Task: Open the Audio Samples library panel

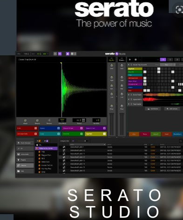Action: click(x=25, y=143)
